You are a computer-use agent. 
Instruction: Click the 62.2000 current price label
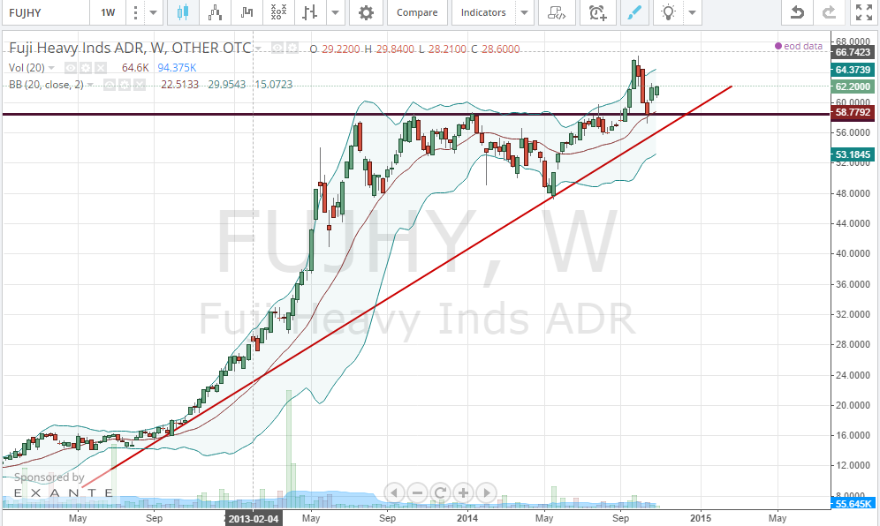tap(853, 86)
